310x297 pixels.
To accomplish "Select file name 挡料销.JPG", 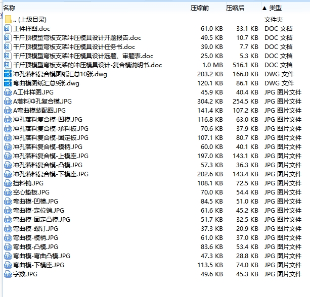I will pyautogui.click(x=28, y=183).
